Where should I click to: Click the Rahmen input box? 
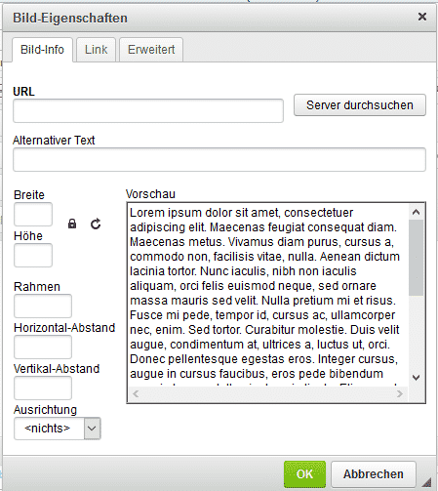43,306
